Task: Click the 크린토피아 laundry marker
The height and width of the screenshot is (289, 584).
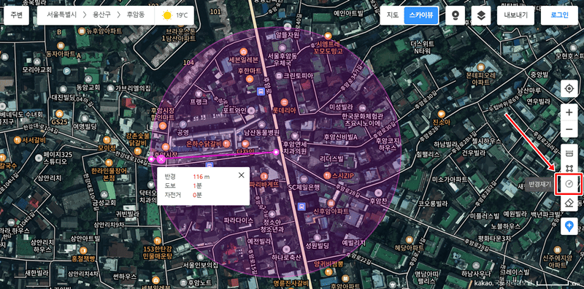Action: point(279,75)
